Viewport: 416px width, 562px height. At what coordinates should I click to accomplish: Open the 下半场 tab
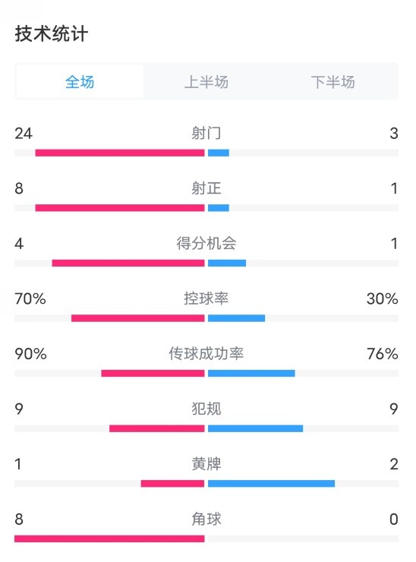coord(332,82)
